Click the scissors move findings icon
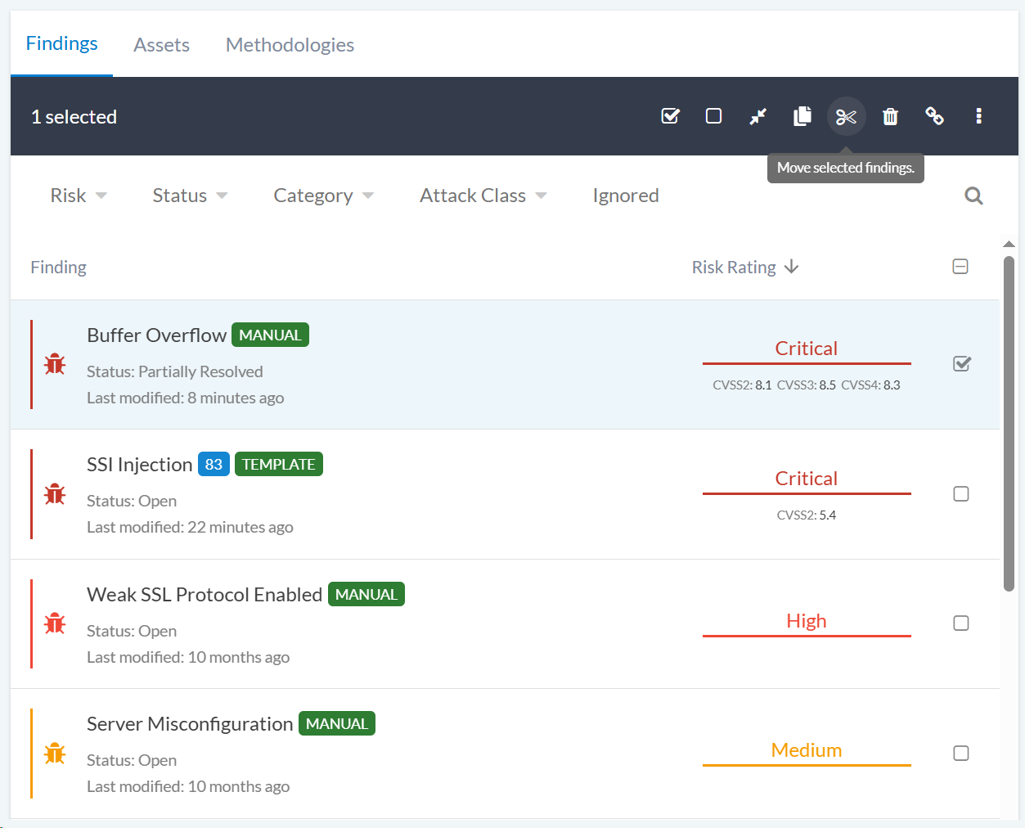 click(x=846, y=116)
